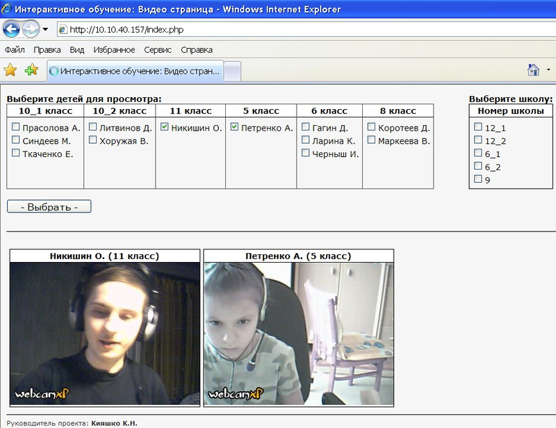The height and width of the screenshot is (428, 556).
Task: Open the Правка menu
Action: (x=47, y=50)
